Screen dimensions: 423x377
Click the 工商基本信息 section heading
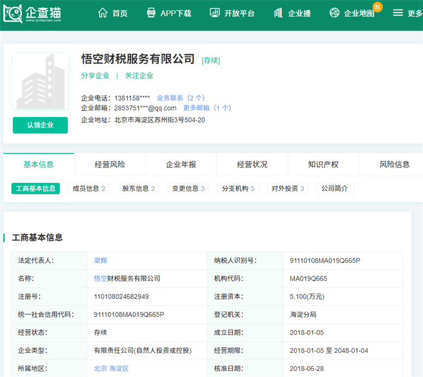coord(37,238)
